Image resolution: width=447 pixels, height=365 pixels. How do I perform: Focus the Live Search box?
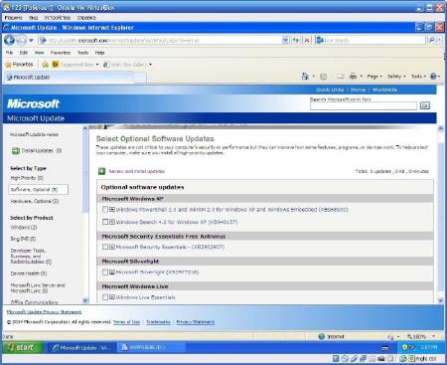click(x=371, y=40)
